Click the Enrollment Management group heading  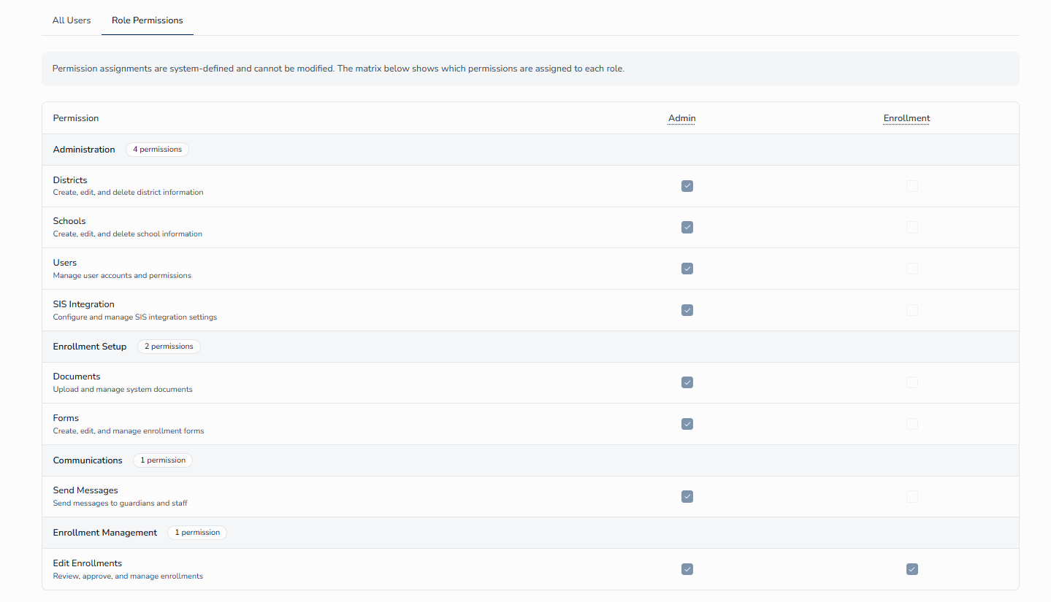click(x=105, y=533)
